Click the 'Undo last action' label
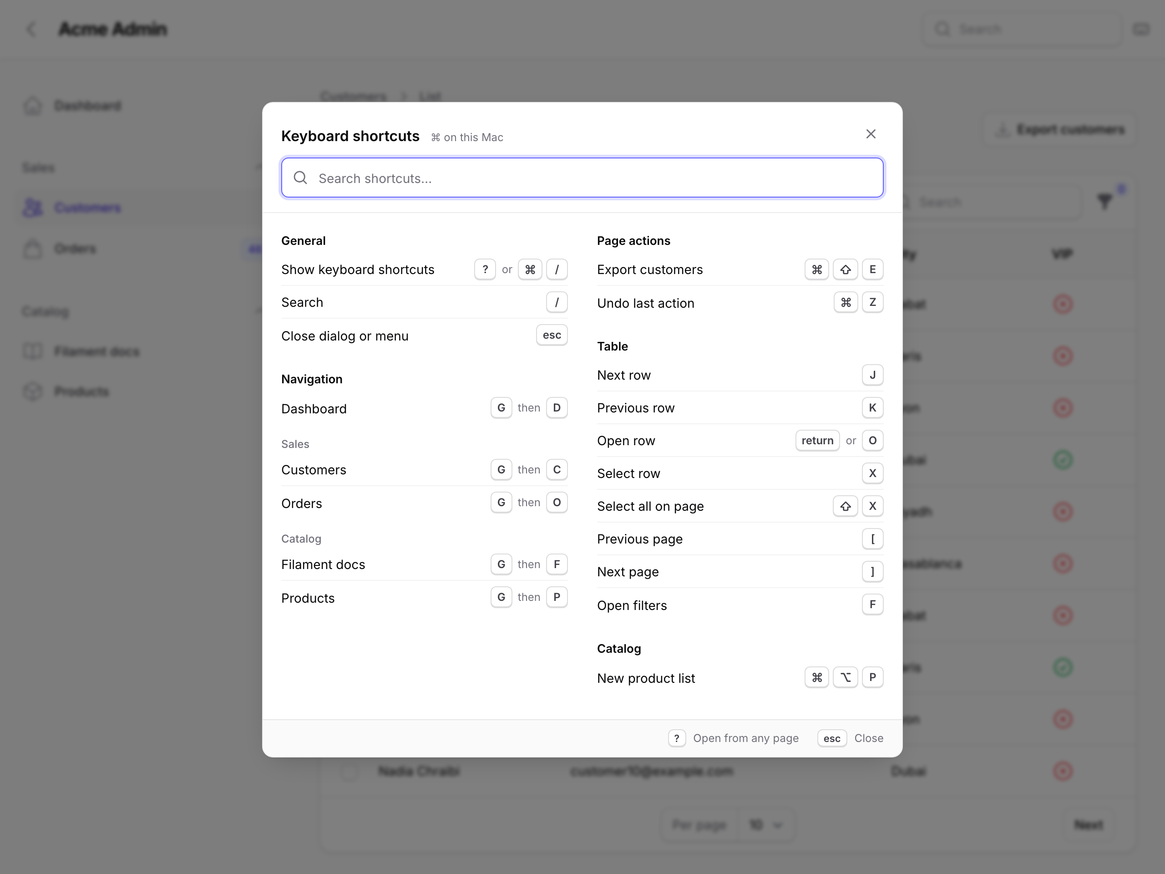 [646, 304]
